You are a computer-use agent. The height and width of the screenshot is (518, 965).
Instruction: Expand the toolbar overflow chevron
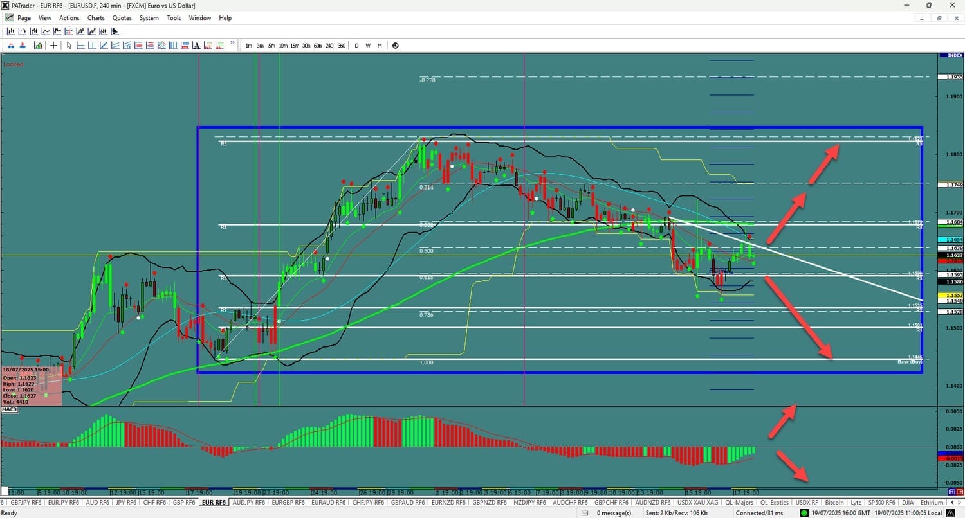pyautogui.click(x=232, y=43)
